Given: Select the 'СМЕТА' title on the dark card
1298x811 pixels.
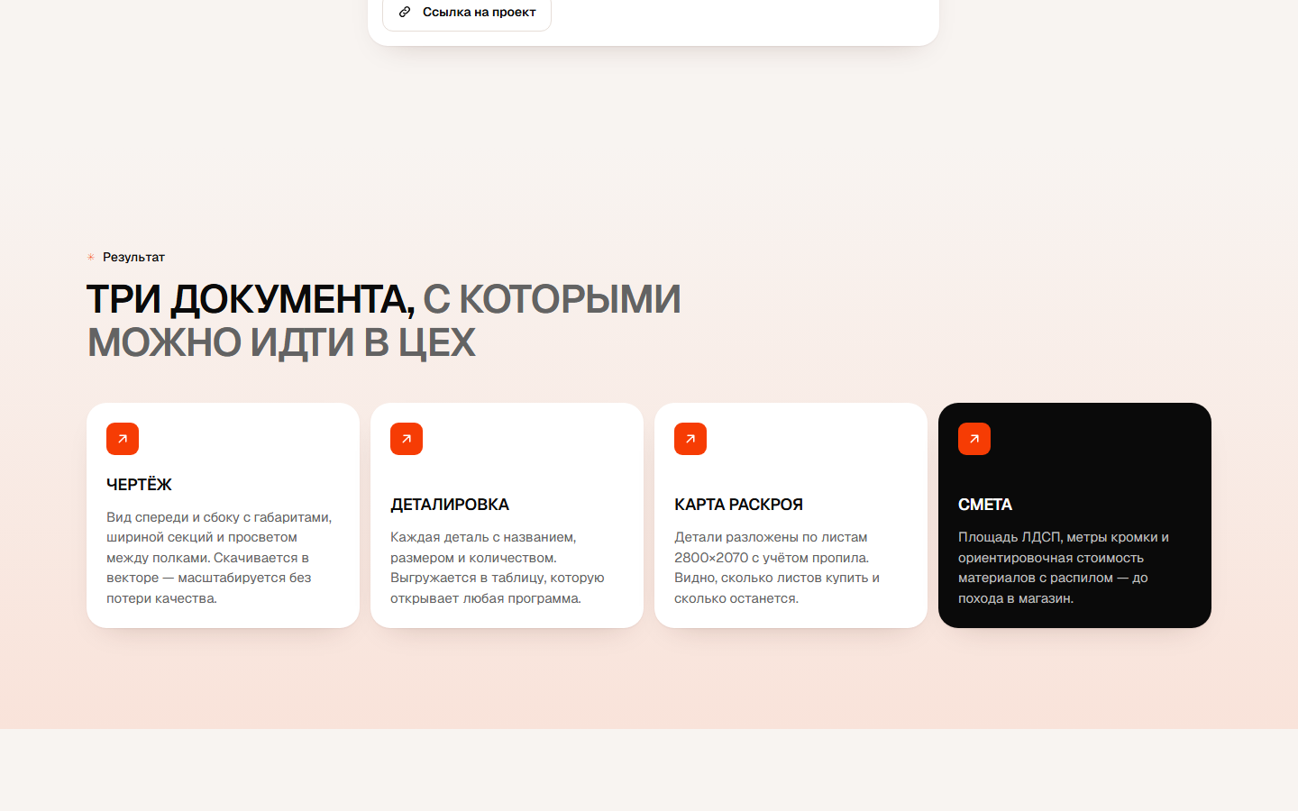Looking at the screenshot, I should (x=985, y=505).
